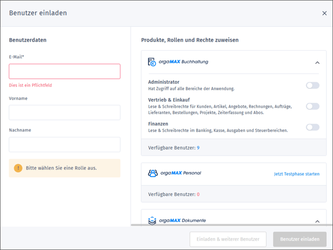Click Jetzt Testphase starten link
Screen dimensions: 333x250
(x=297, y=174)
